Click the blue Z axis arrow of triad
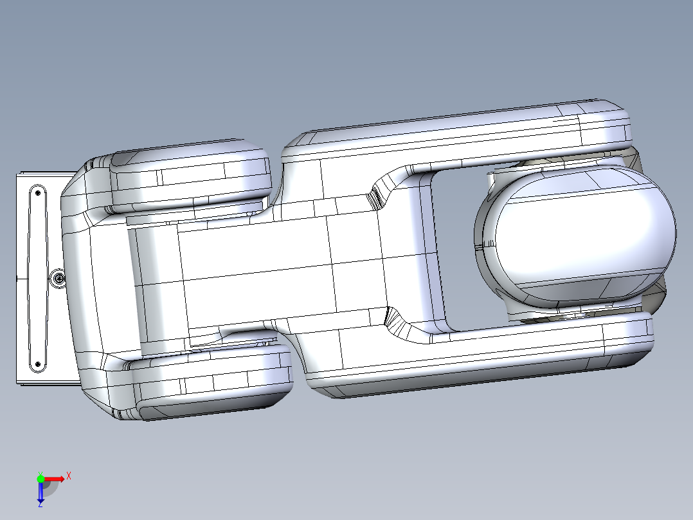The width and height of the screenshot is (693, 520). tap(40, 492)
